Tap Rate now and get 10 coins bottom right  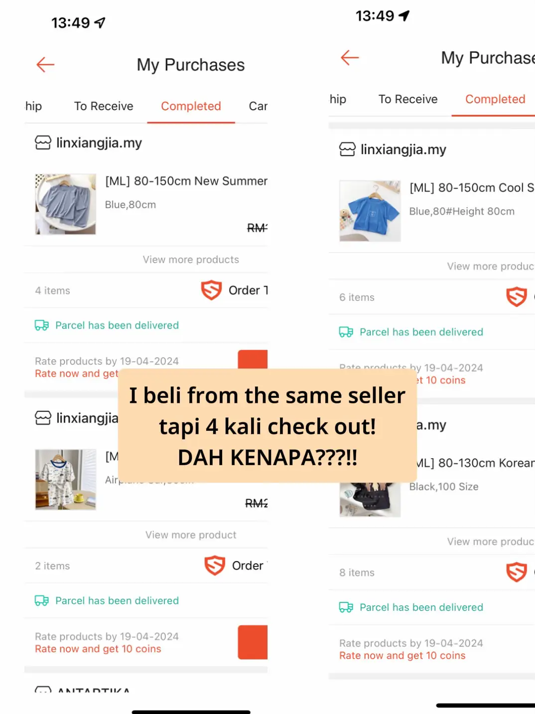point(402,656)
